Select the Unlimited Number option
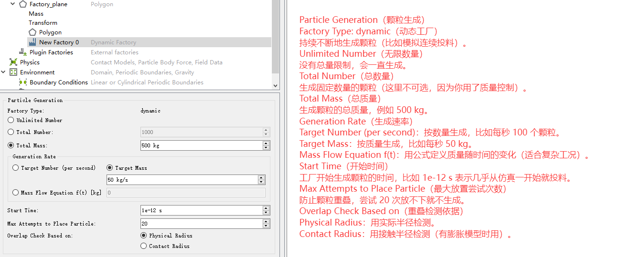 click(x=11, y=121)
